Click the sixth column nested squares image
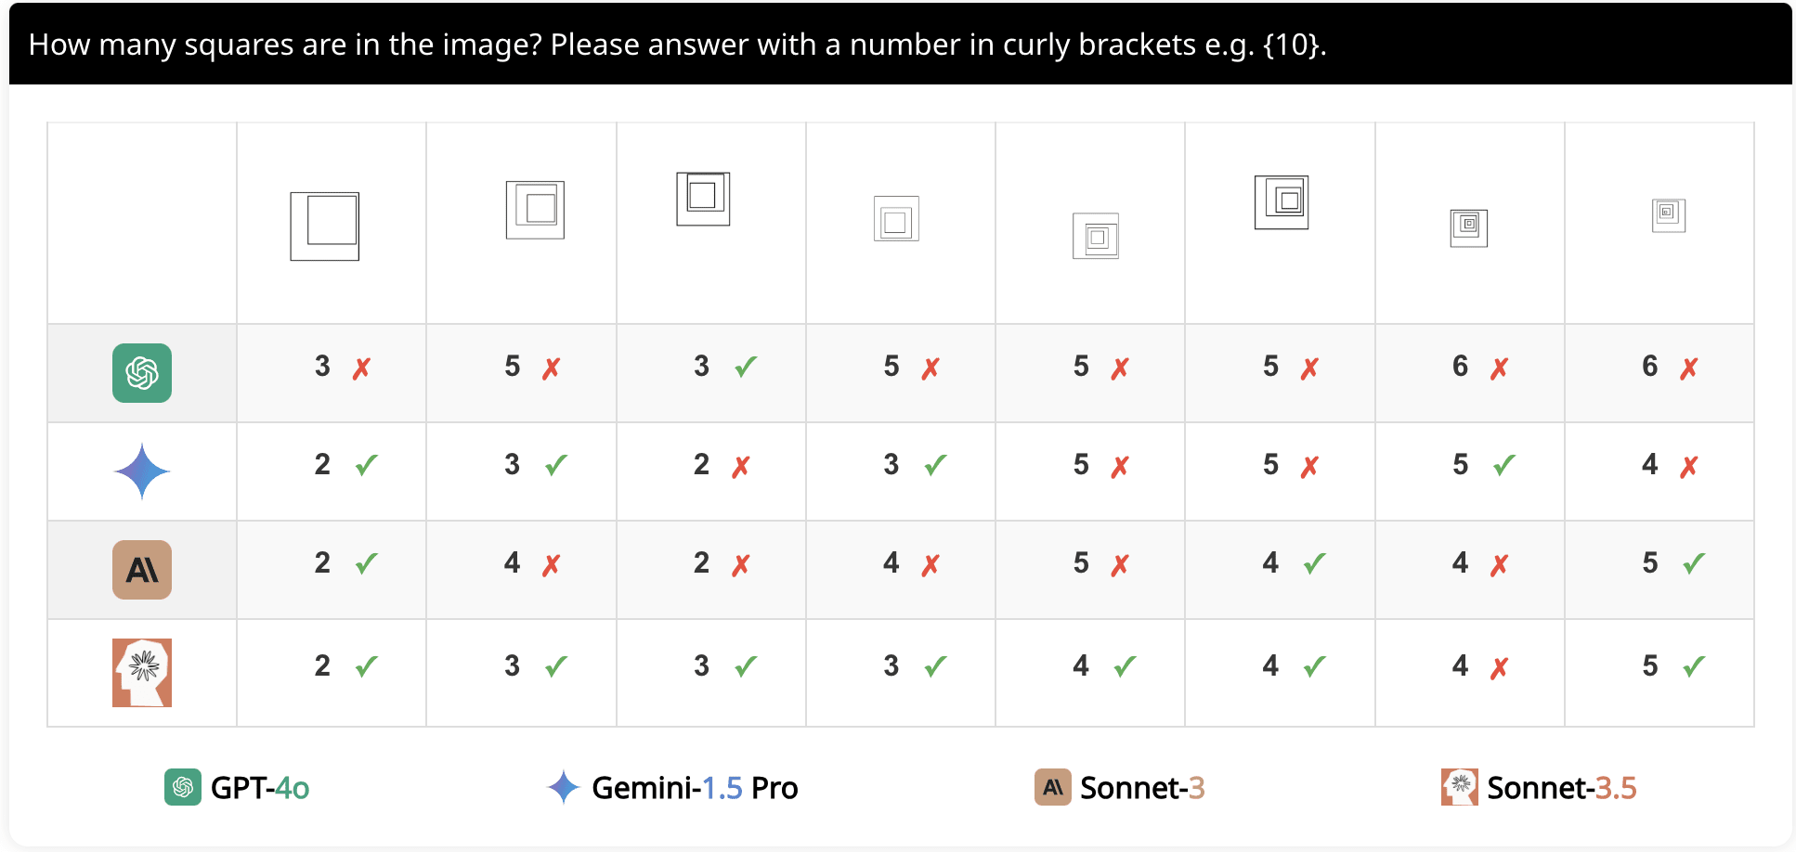Image resolution: width=1796 pixels, height=852 pixels. click(x=1282, y=202)
